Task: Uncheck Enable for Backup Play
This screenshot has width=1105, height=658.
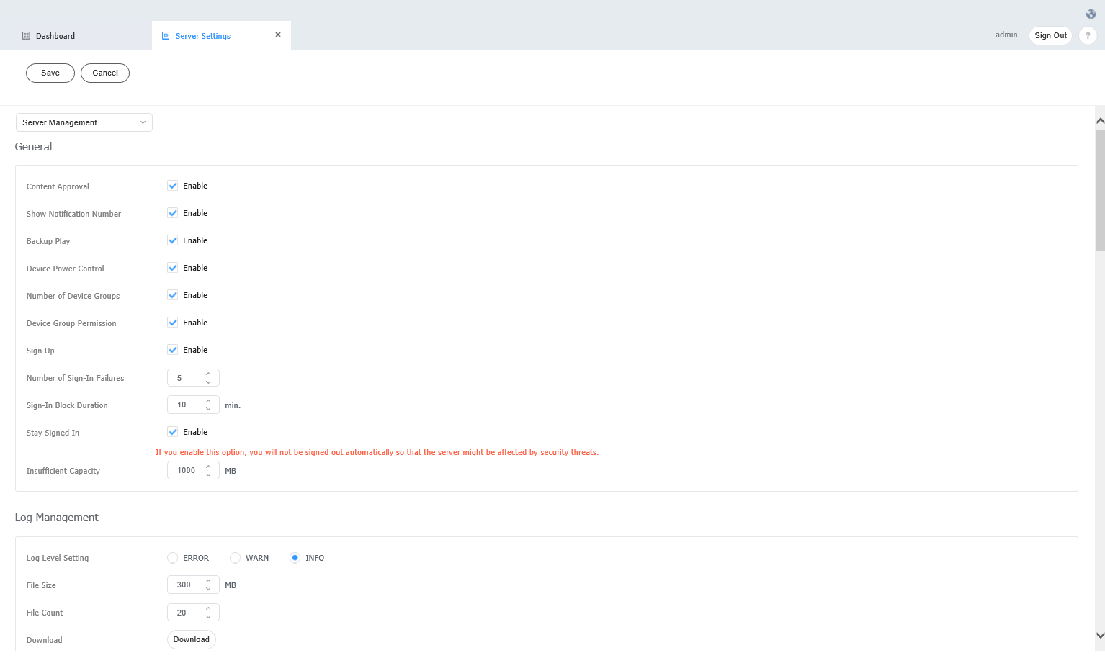Action: point(173,240)
